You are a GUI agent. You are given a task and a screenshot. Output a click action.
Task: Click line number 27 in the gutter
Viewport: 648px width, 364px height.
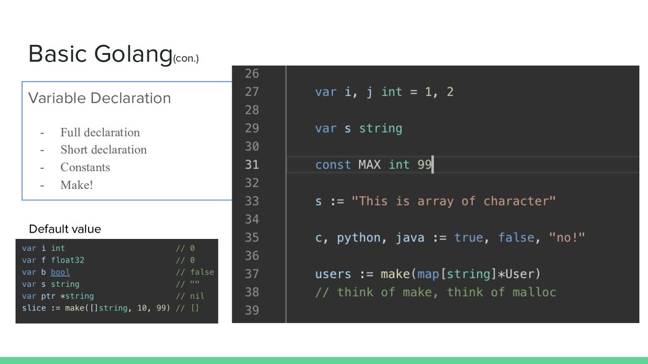tap(252, 92)
